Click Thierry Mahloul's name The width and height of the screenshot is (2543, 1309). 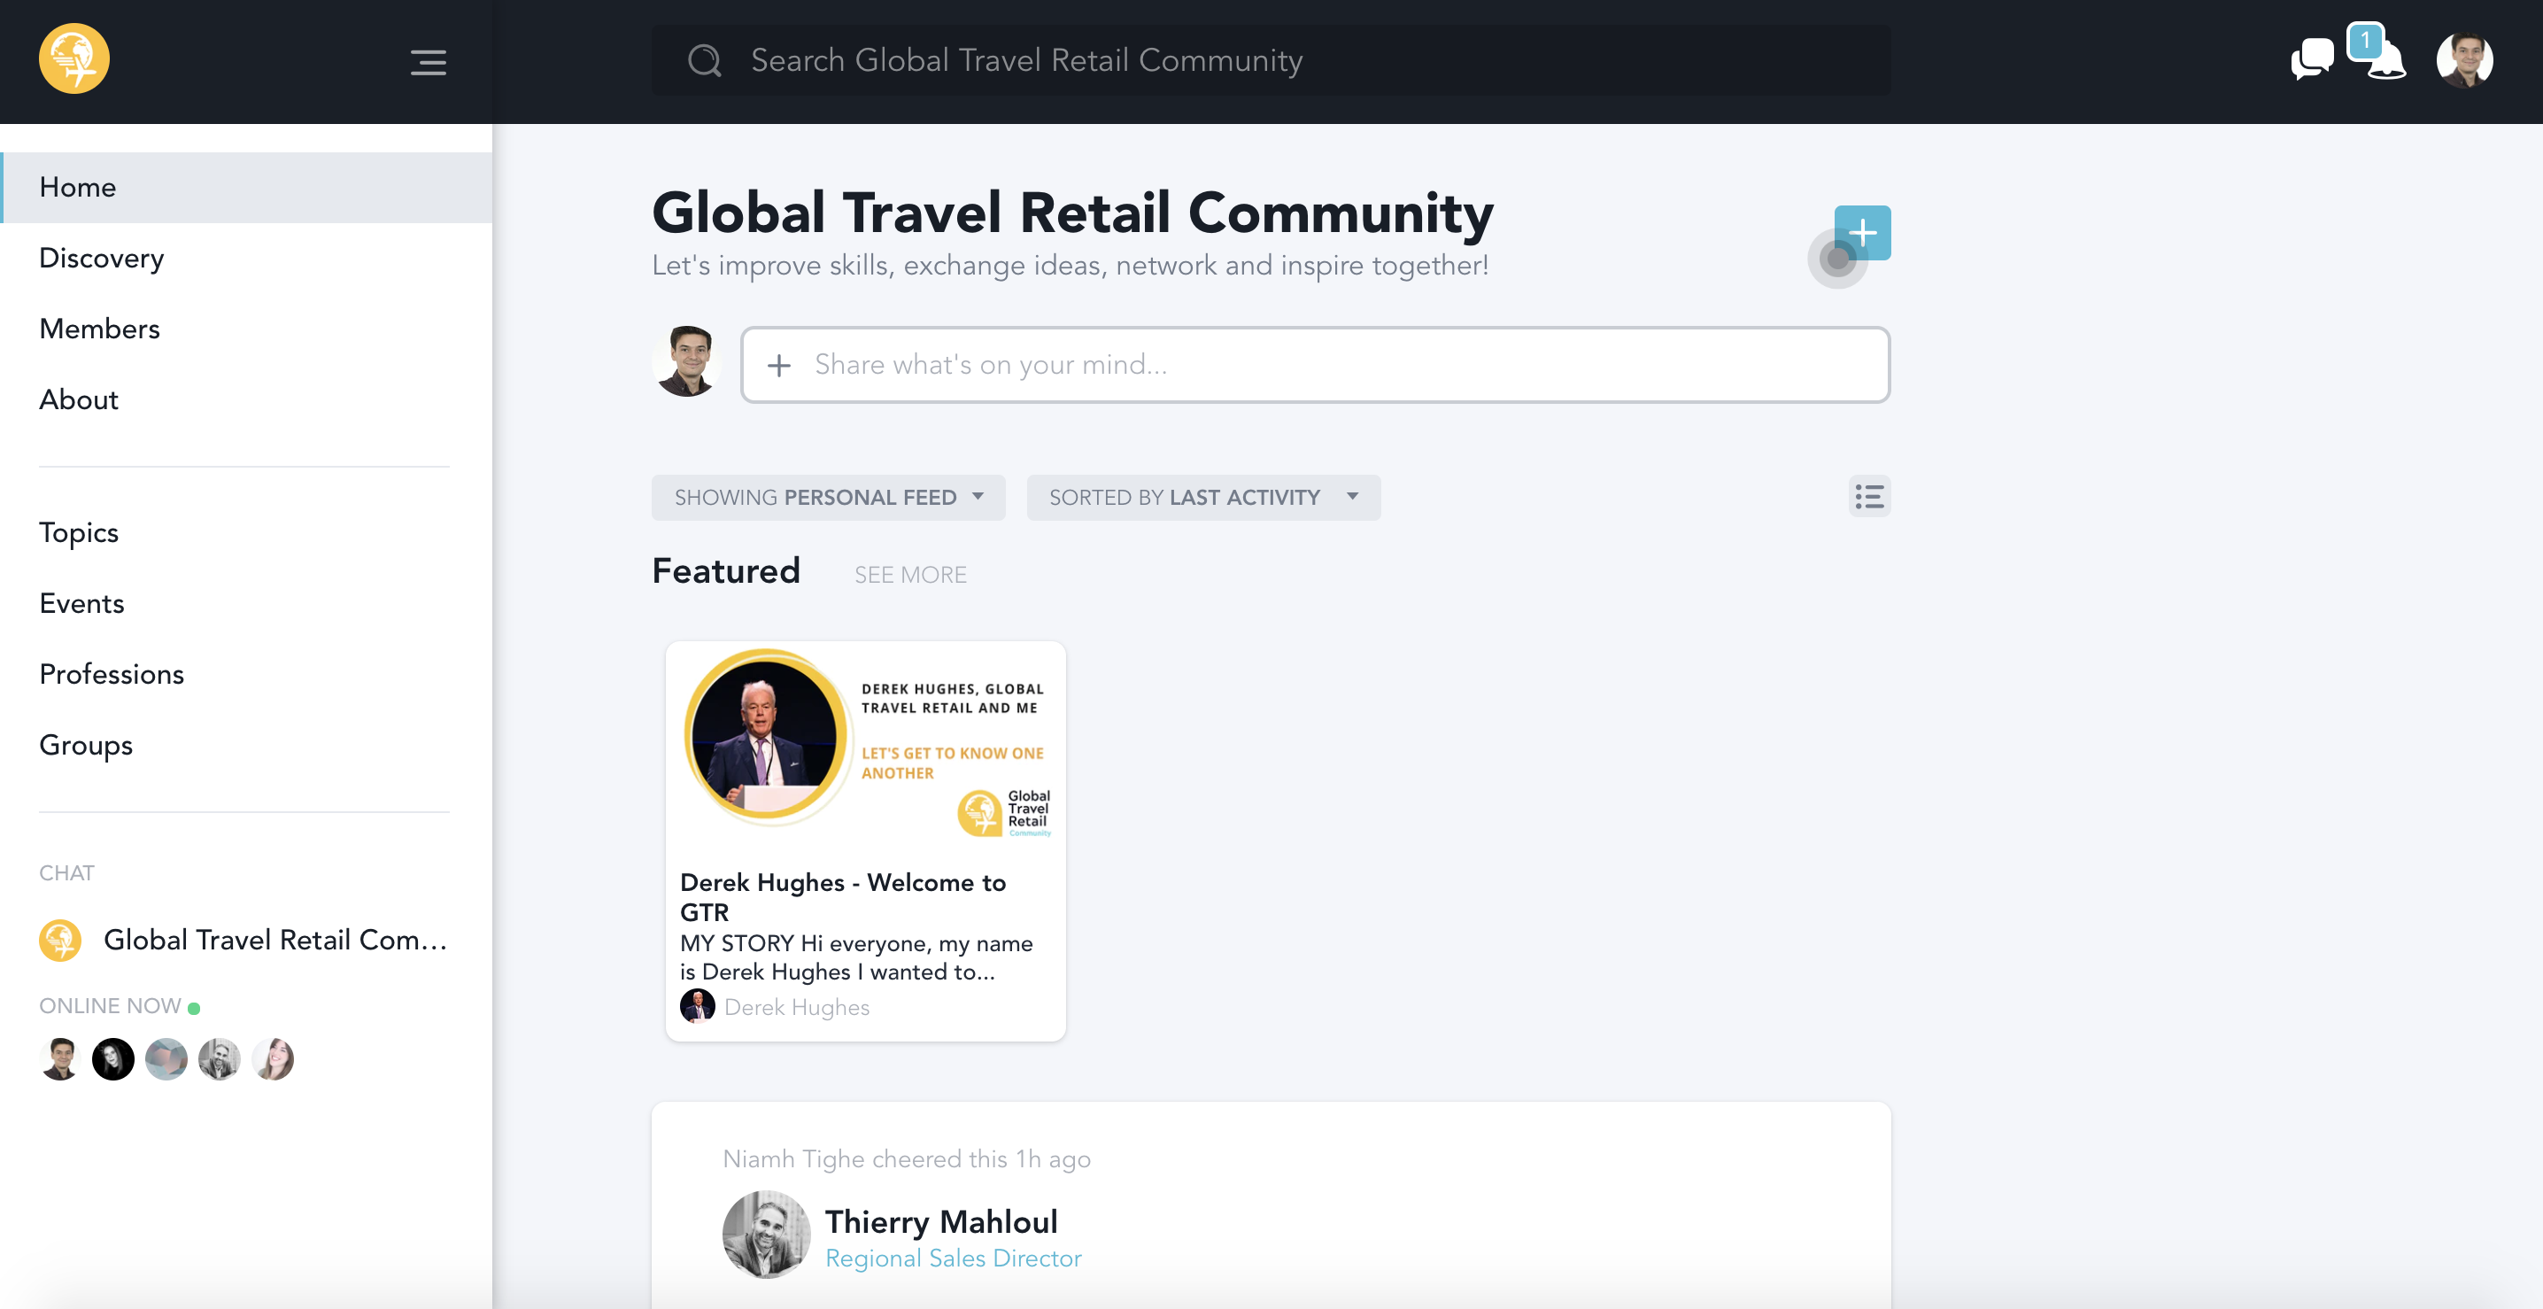[941, 1222]
